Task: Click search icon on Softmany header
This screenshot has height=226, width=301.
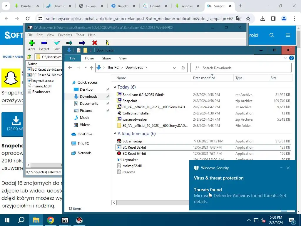Action: (272, 35)
